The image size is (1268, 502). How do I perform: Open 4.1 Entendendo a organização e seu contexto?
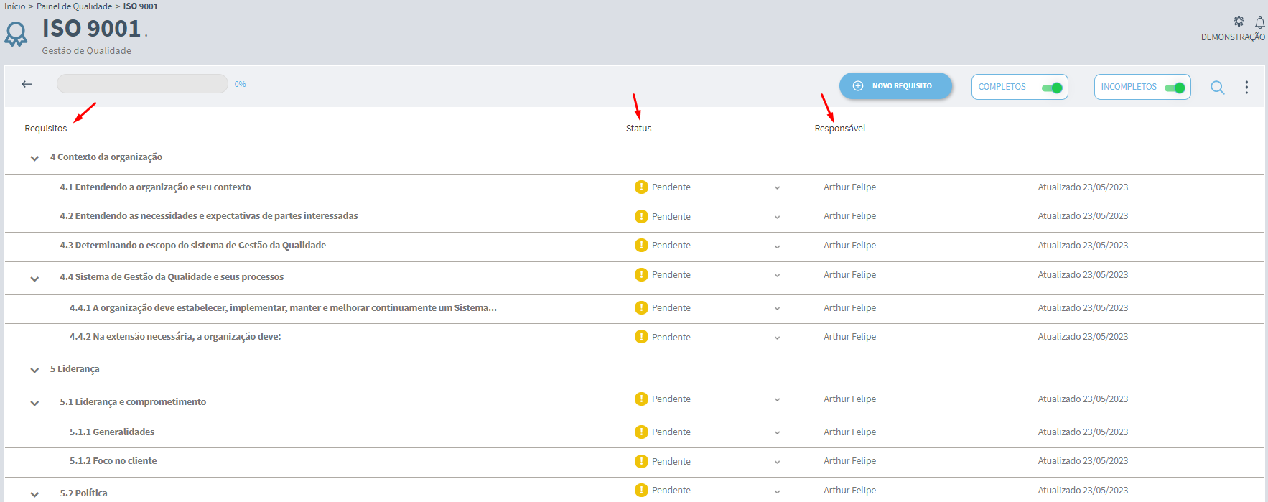point(155,187)
